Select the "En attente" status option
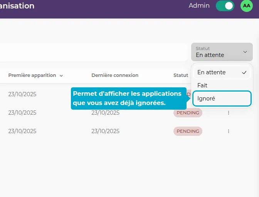 click(212, 72)
